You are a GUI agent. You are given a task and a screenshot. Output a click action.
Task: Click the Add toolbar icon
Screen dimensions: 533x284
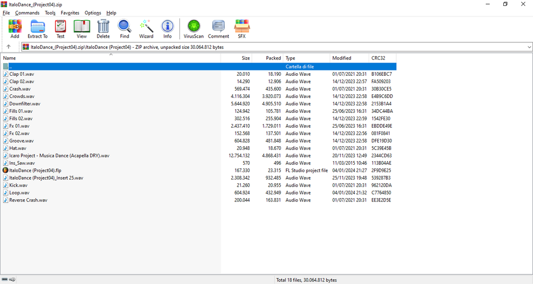[15, 26]
